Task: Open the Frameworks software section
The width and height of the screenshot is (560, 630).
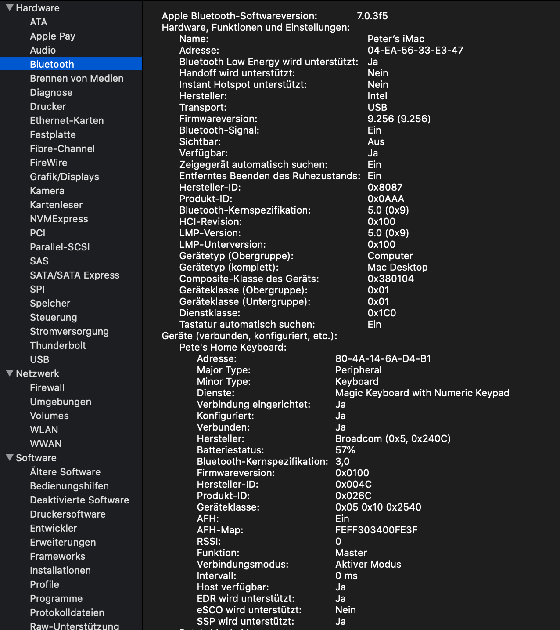Action: [57, 556]
